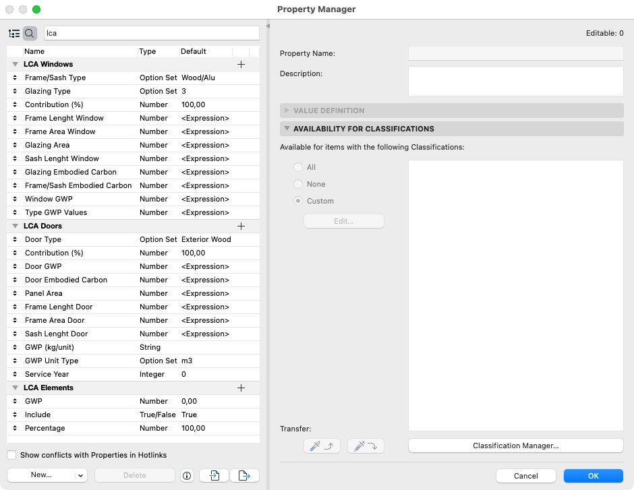This screenshot has width=634, height=490.
Task: Click the 0,00 default for GWP
Action: [x=190, y=401]
